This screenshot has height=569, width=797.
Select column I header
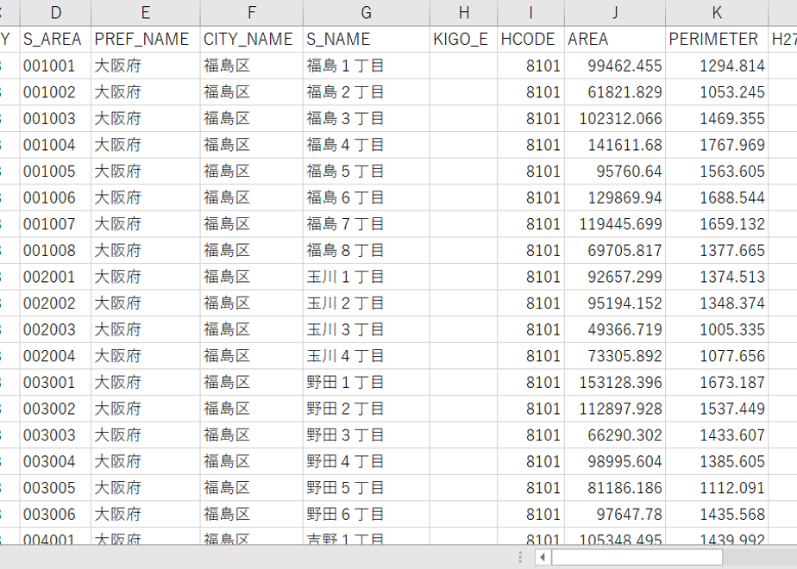click(x=530, y=13)
